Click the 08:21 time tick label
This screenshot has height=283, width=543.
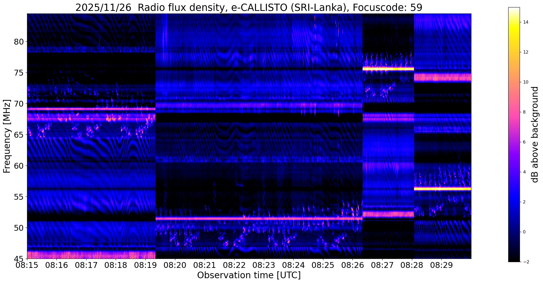(205, 265)
